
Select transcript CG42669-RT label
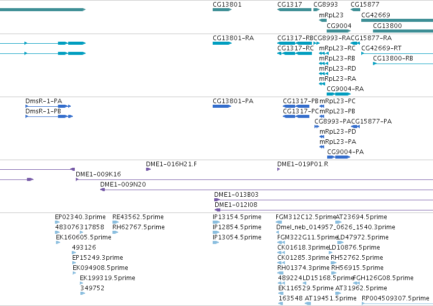[x=382, y=48]
